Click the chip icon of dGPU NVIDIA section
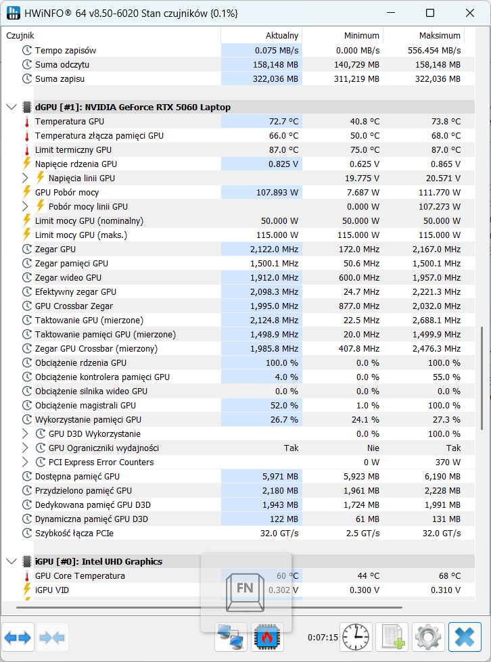Viewport: 491px width, 662px height. [x=27, y=108]
